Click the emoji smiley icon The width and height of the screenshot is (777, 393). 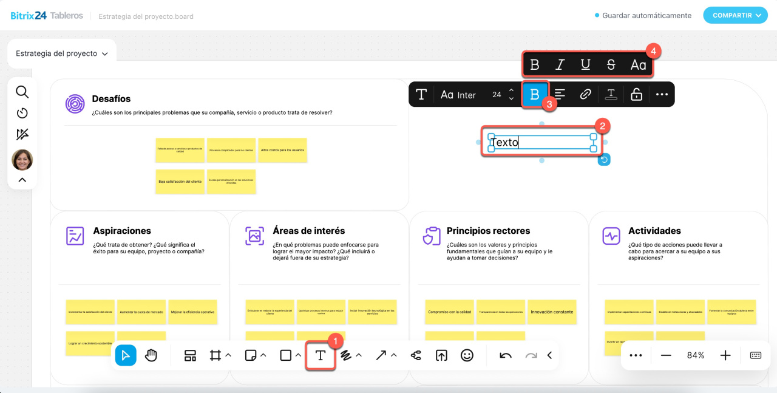467,356
